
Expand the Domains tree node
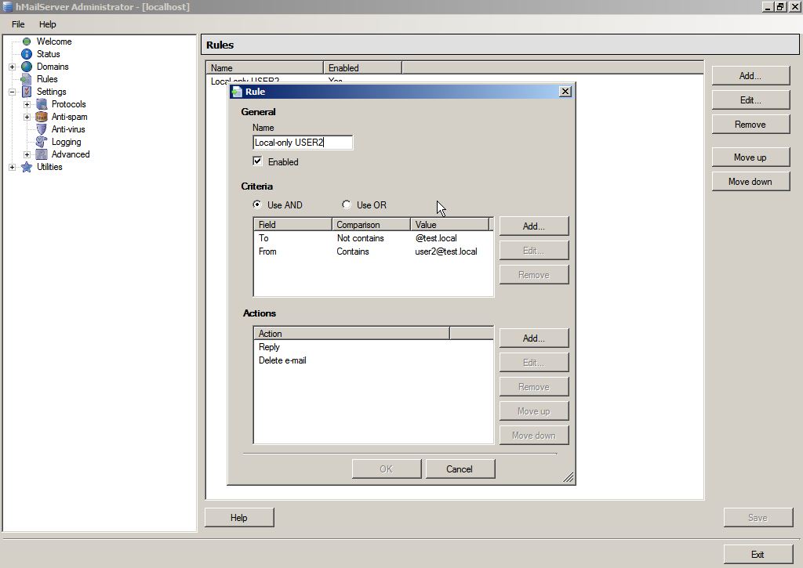tap(12, 67)
